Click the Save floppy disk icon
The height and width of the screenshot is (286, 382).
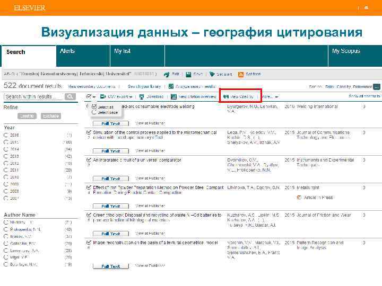pyautogui.click(x=188, y=74)
